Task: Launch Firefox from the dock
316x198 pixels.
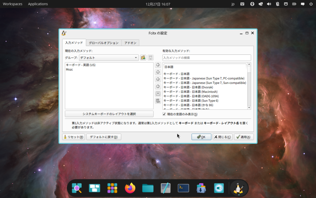Action: pyautogui.click(x=130, y=188)
